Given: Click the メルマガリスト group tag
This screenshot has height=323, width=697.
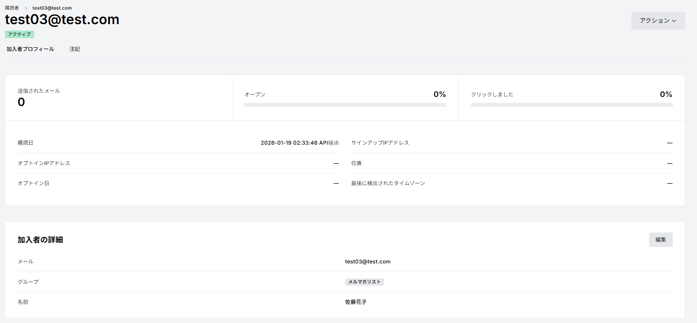Looking at the screenshot, I should tap(364, 282).
